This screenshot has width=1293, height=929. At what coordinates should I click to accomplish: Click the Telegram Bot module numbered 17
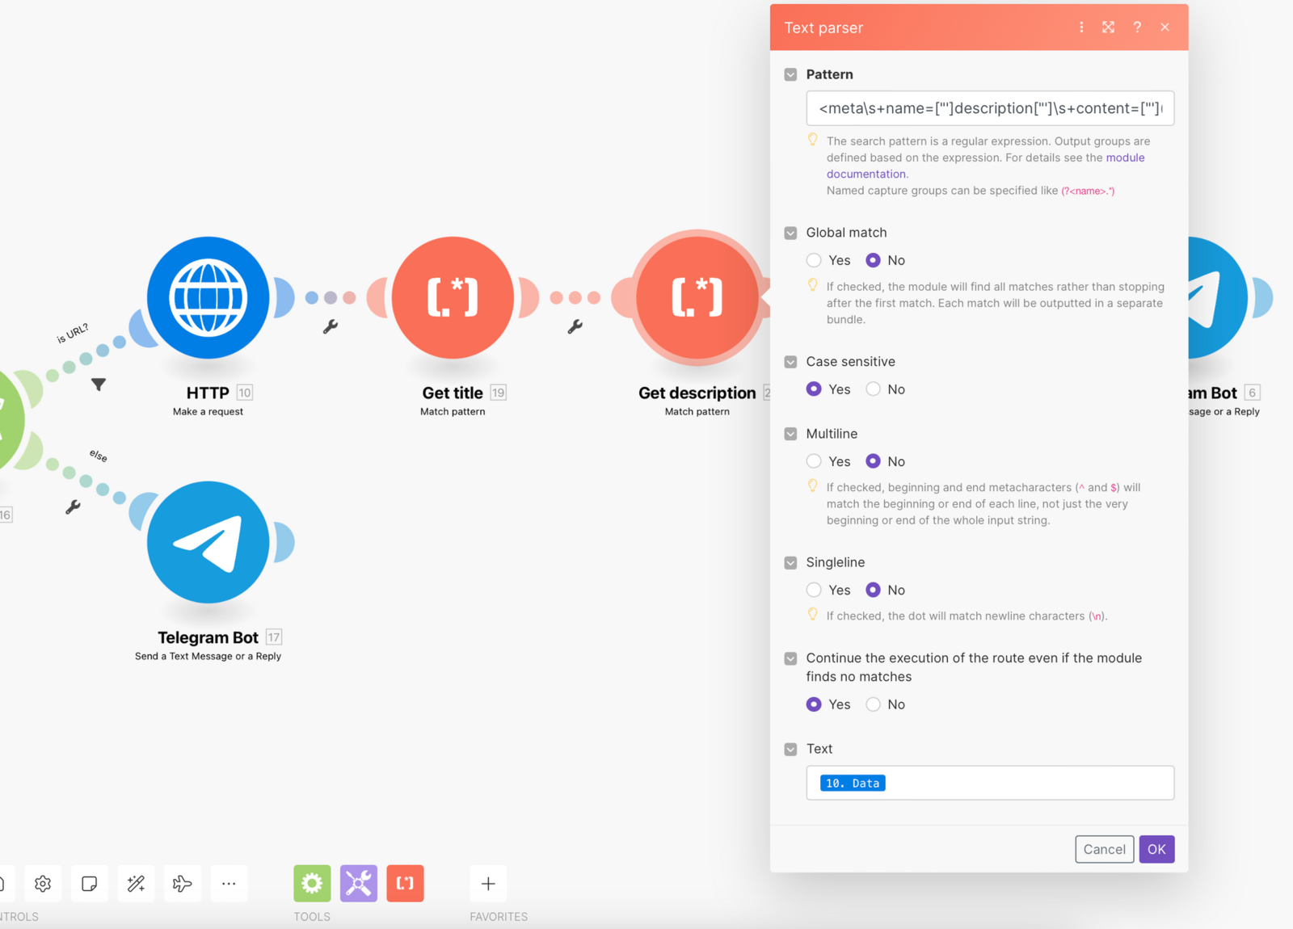coord(208,542)
